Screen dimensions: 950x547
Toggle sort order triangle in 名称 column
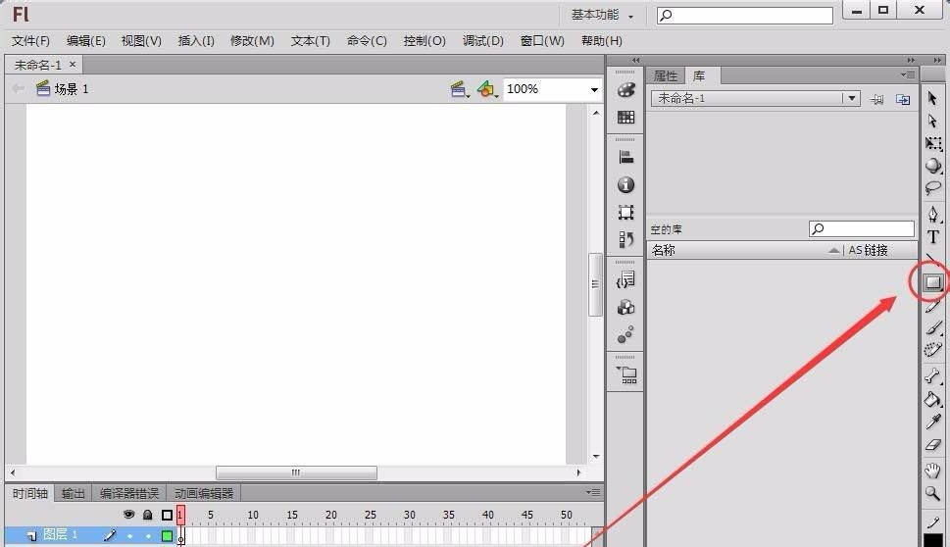(834, 250)
